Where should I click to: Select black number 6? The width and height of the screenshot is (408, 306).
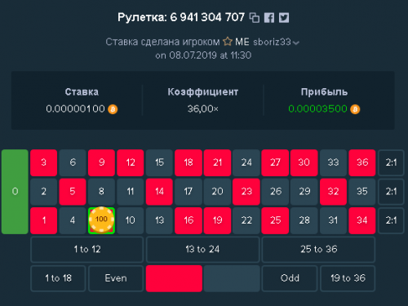[73, 162]
